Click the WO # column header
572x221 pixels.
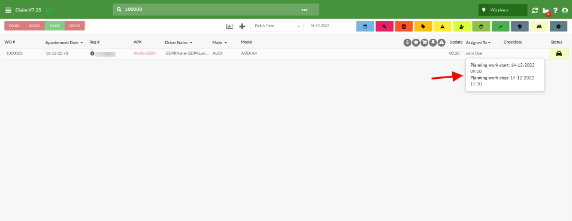click(10, 42)
